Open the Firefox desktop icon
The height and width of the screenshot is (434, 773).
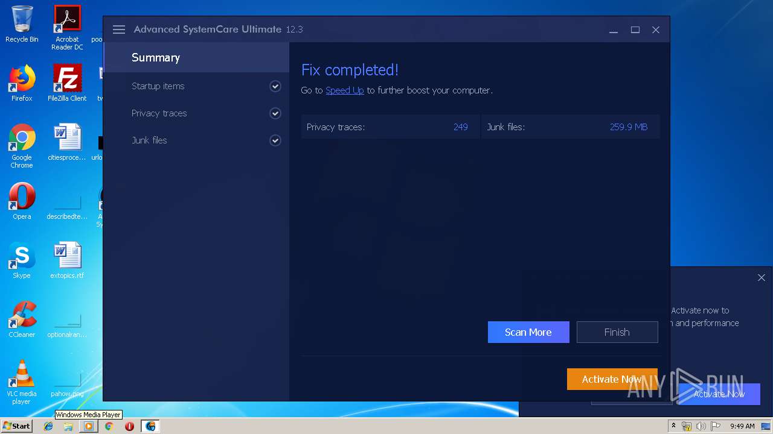click(22, 83)
